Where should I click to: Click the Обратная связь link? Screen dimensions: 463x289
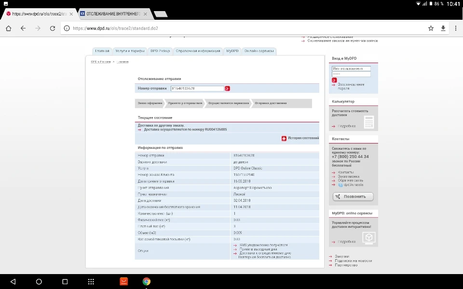(x=350, y=181)
